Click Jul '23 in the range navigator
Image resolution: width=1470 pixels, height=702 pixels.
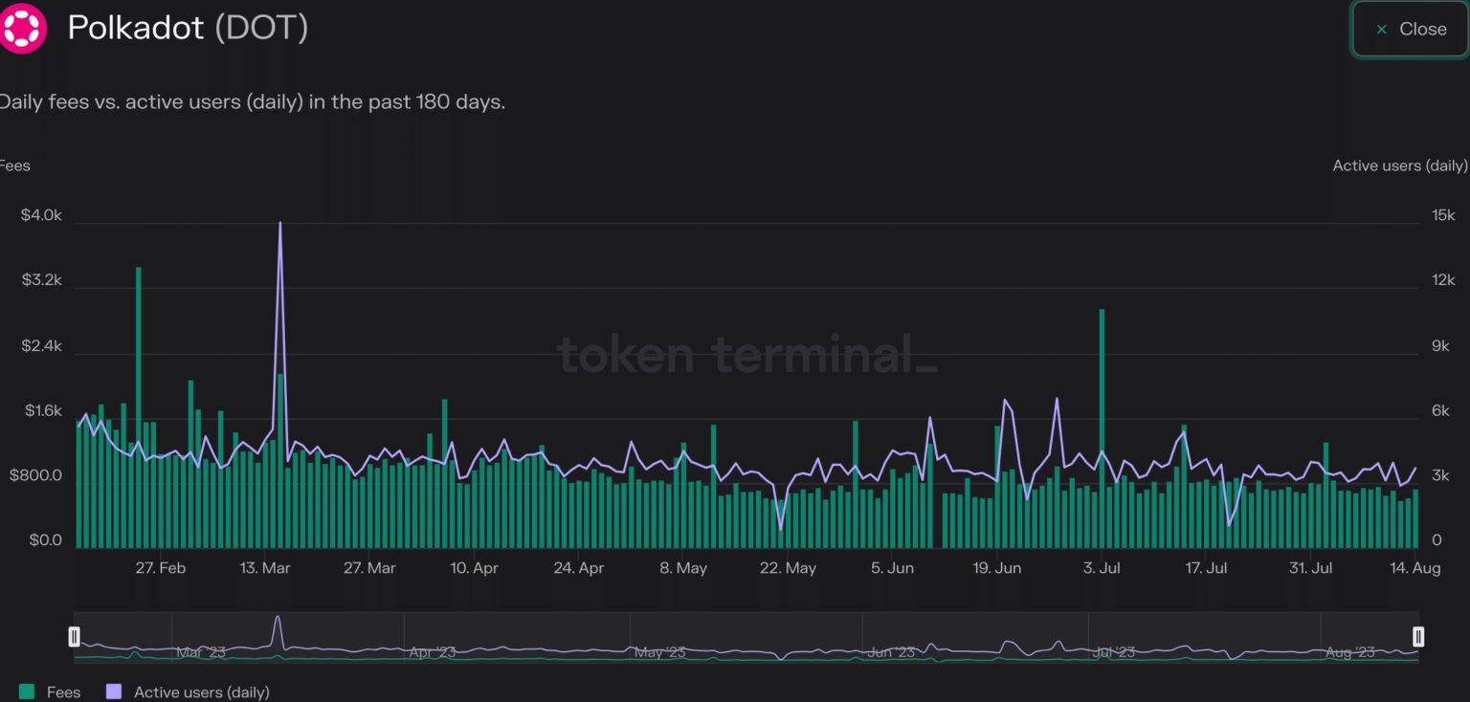click(1114, 652)
